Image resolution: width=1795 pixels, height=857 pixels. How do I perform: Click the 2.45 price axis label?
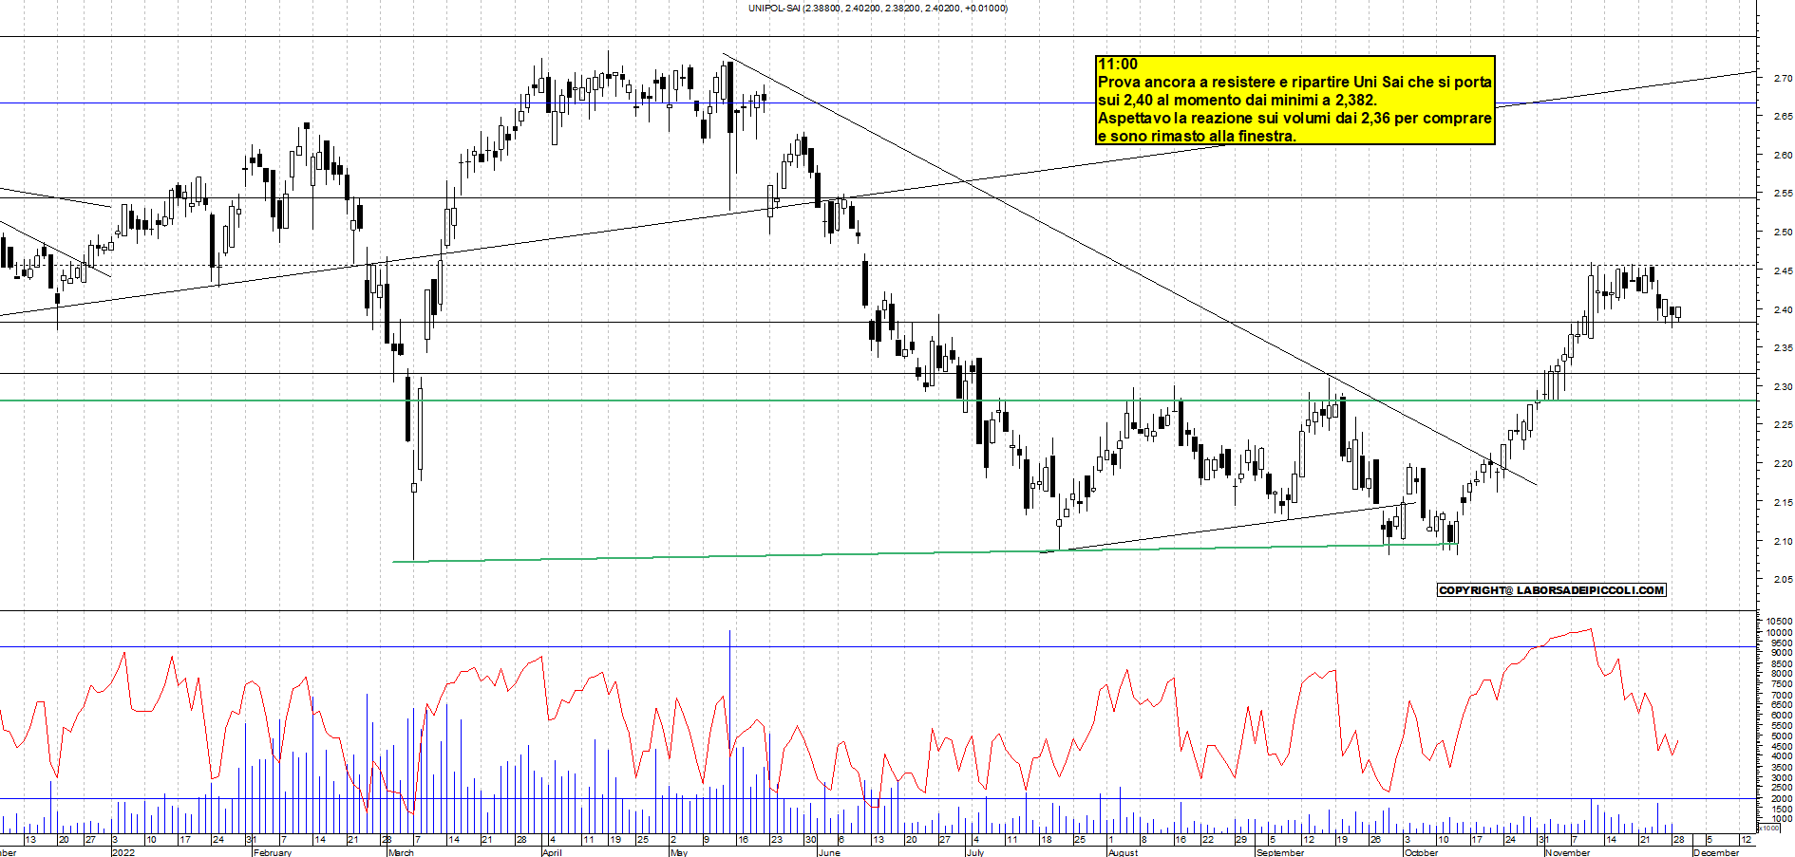1783,270
